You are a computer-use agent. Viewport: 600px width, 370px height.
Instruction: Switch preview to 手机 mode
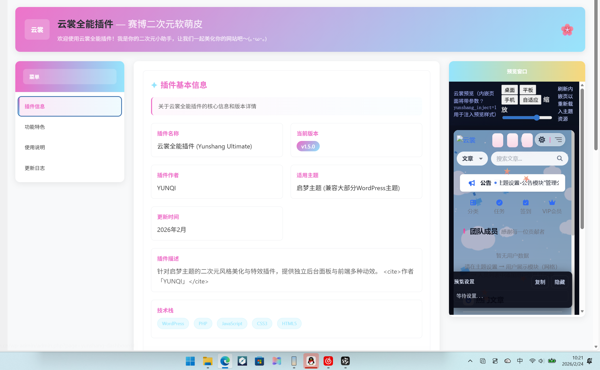click(509, 100)
